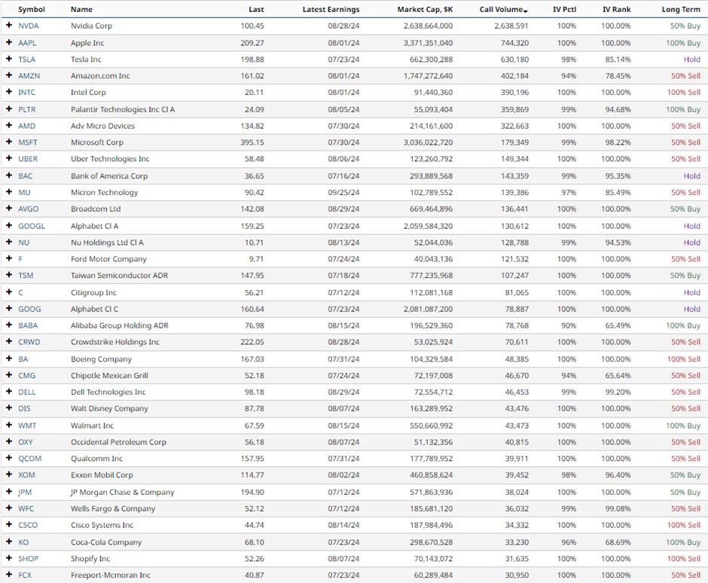Open the QCOM symbol link

pyautogui.click(x=30, y=459)
